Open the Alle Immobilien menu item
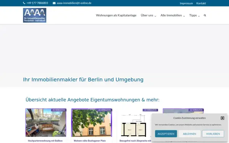 (x=171, y=15)
